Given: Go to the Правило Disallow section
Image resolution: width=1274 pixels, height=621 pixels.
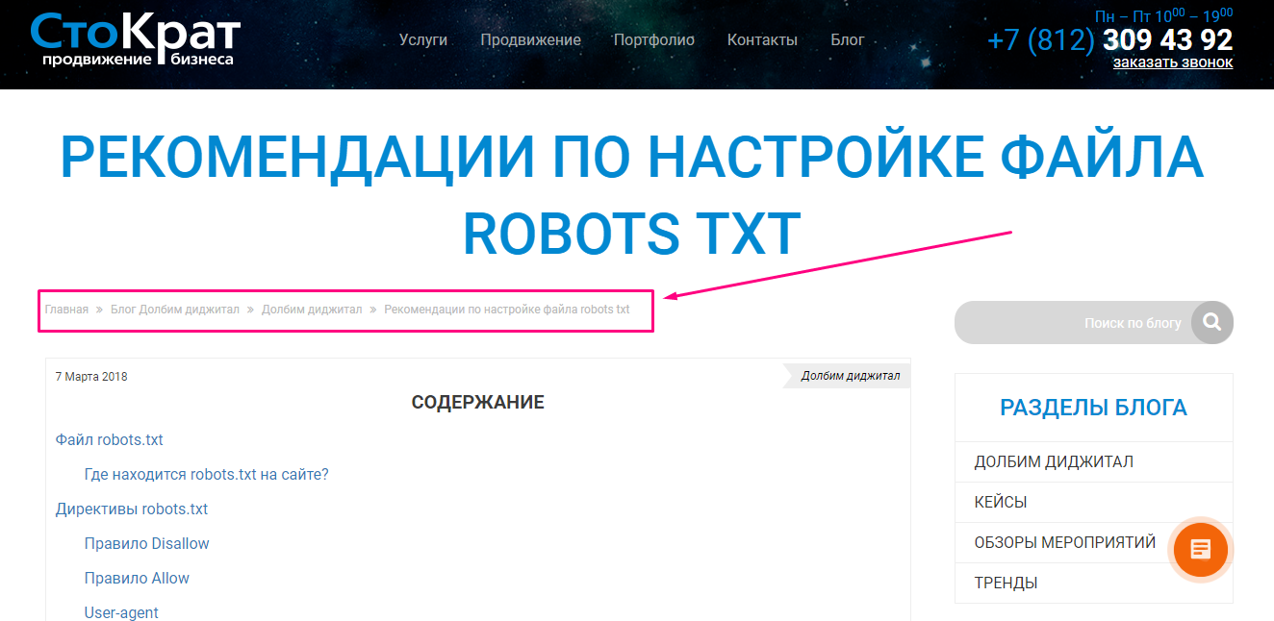Looking at the screenshot, I should coord(147,543).
